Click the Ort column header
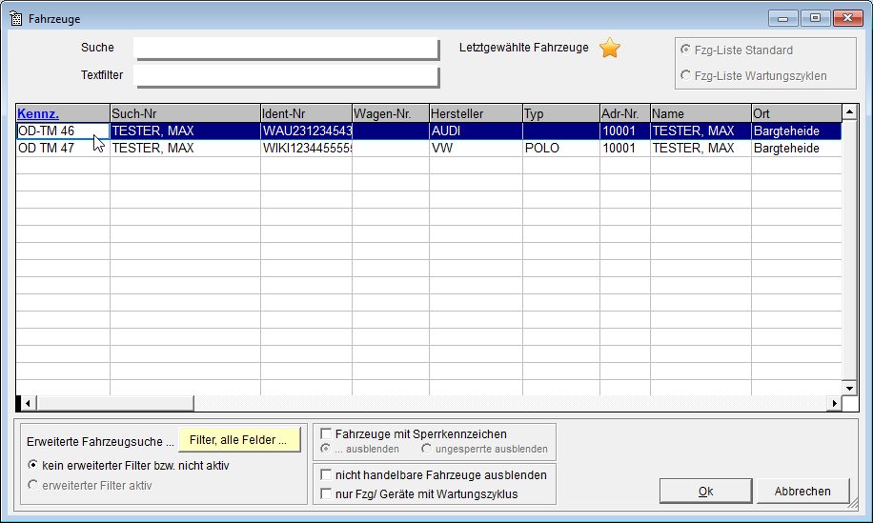This screenshot has width=873, height=523. point(796,113)
